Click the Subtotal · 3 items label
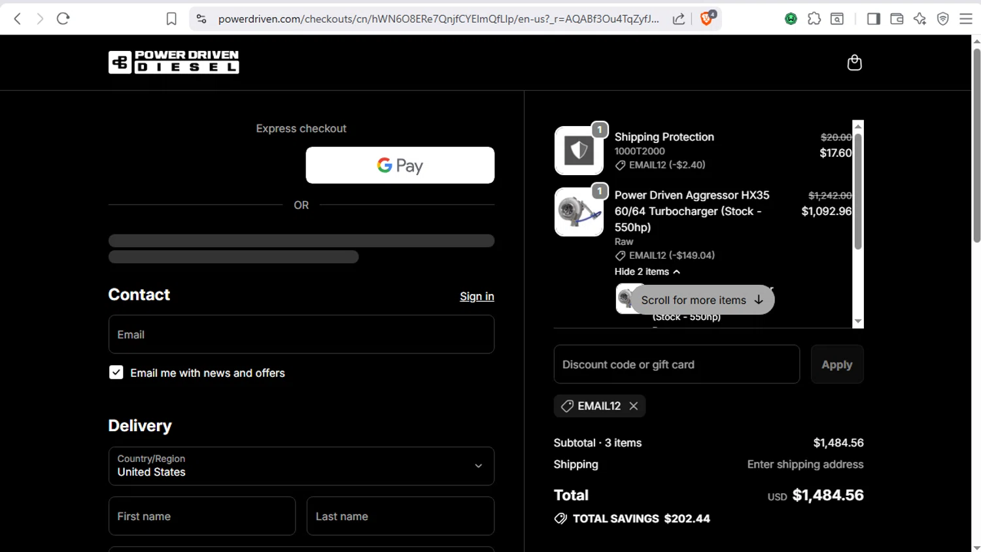The width and height of the screenshot is (981, 552). 598,443
